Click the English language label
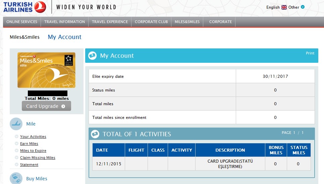324x184 pixels. (x=273, y=7)
